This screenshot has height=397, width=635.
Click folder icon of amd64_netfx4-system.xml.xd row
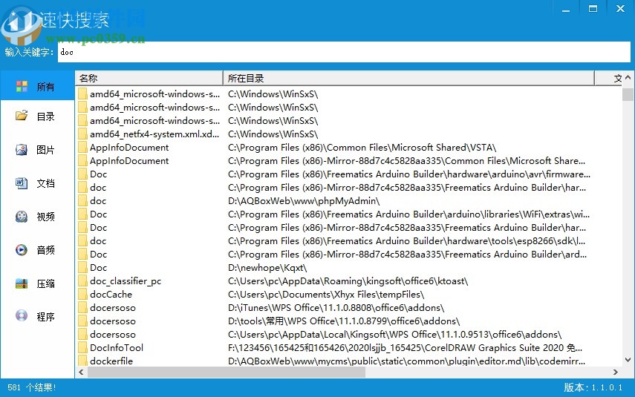pyautogui.click(x=82, y=134)
